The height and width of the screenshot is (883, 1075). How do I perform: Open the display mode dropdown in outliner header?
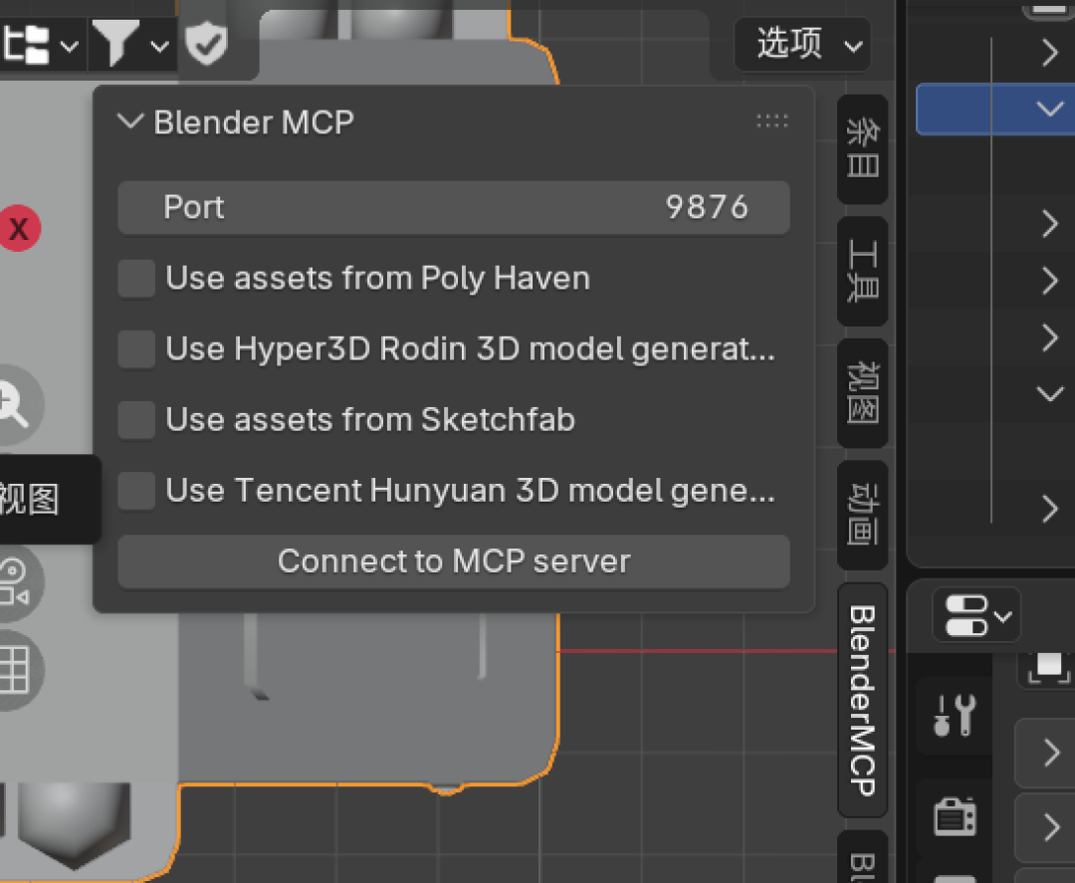[x=40, y=46]
